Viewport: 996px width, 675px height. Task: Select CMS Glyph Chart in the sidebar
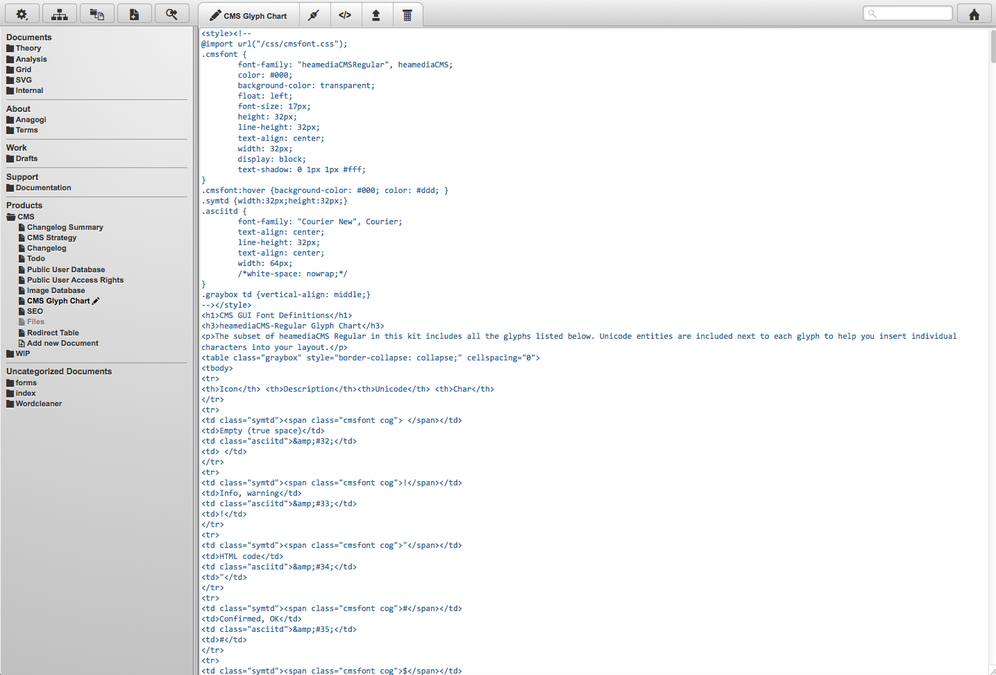coord(58,301)
